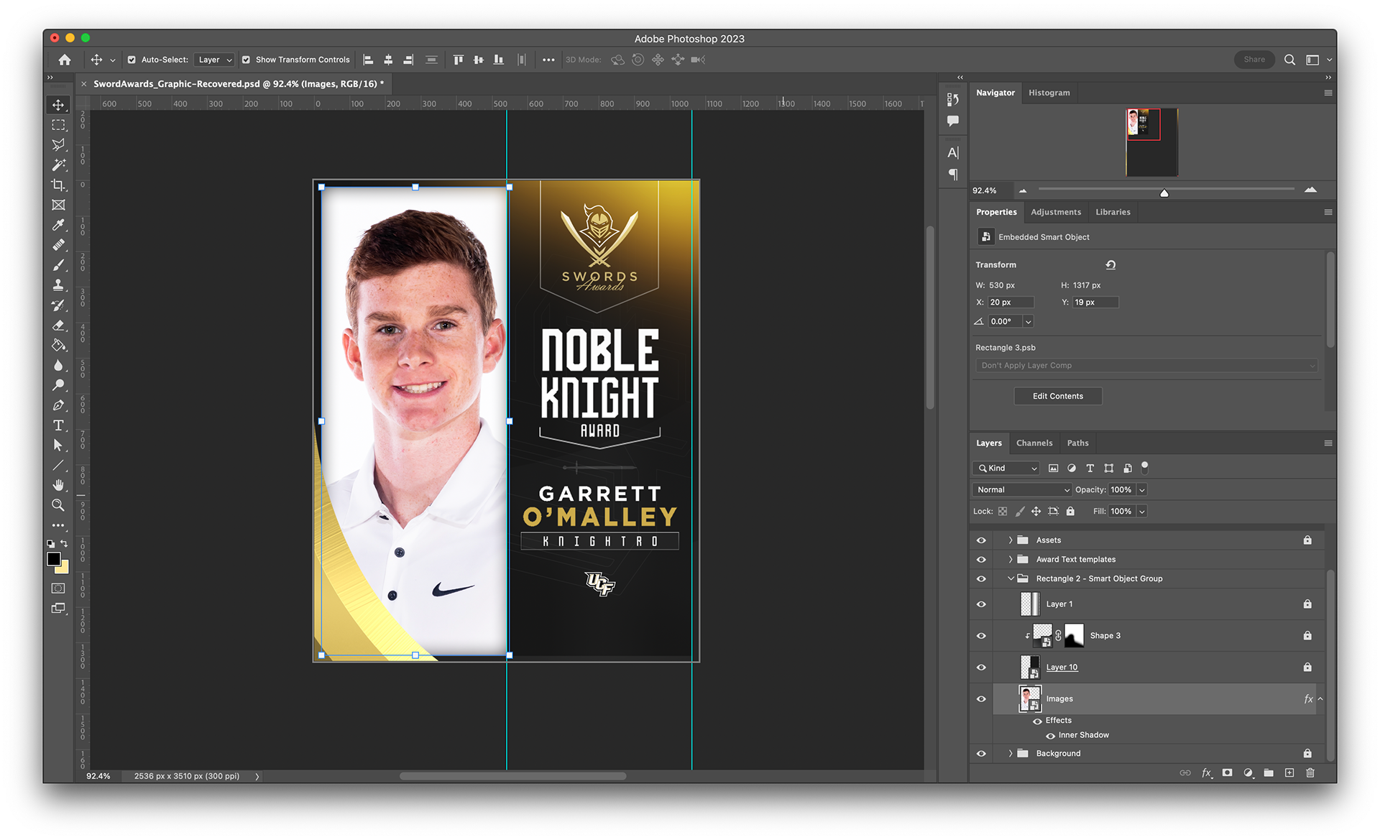This screenshot has width=1380, height=840.
Task: Open the Fill value dropdown
Action: tap(1142, 511)
